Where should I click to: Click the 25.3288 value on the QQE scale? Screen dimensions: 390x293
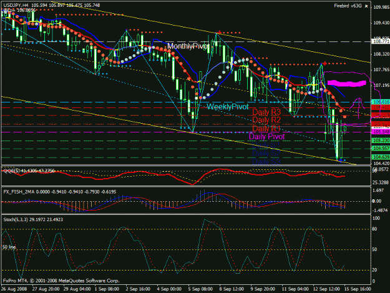380,182
